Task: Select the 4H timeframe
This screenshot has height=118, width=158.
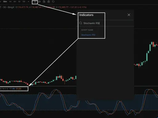Action: [15, 2]
